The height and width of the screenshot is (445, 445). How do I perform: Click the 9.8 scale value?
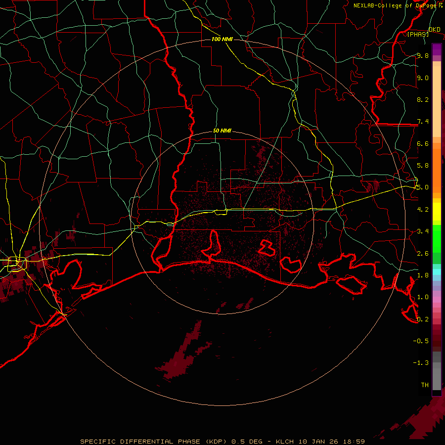point(423,55)
